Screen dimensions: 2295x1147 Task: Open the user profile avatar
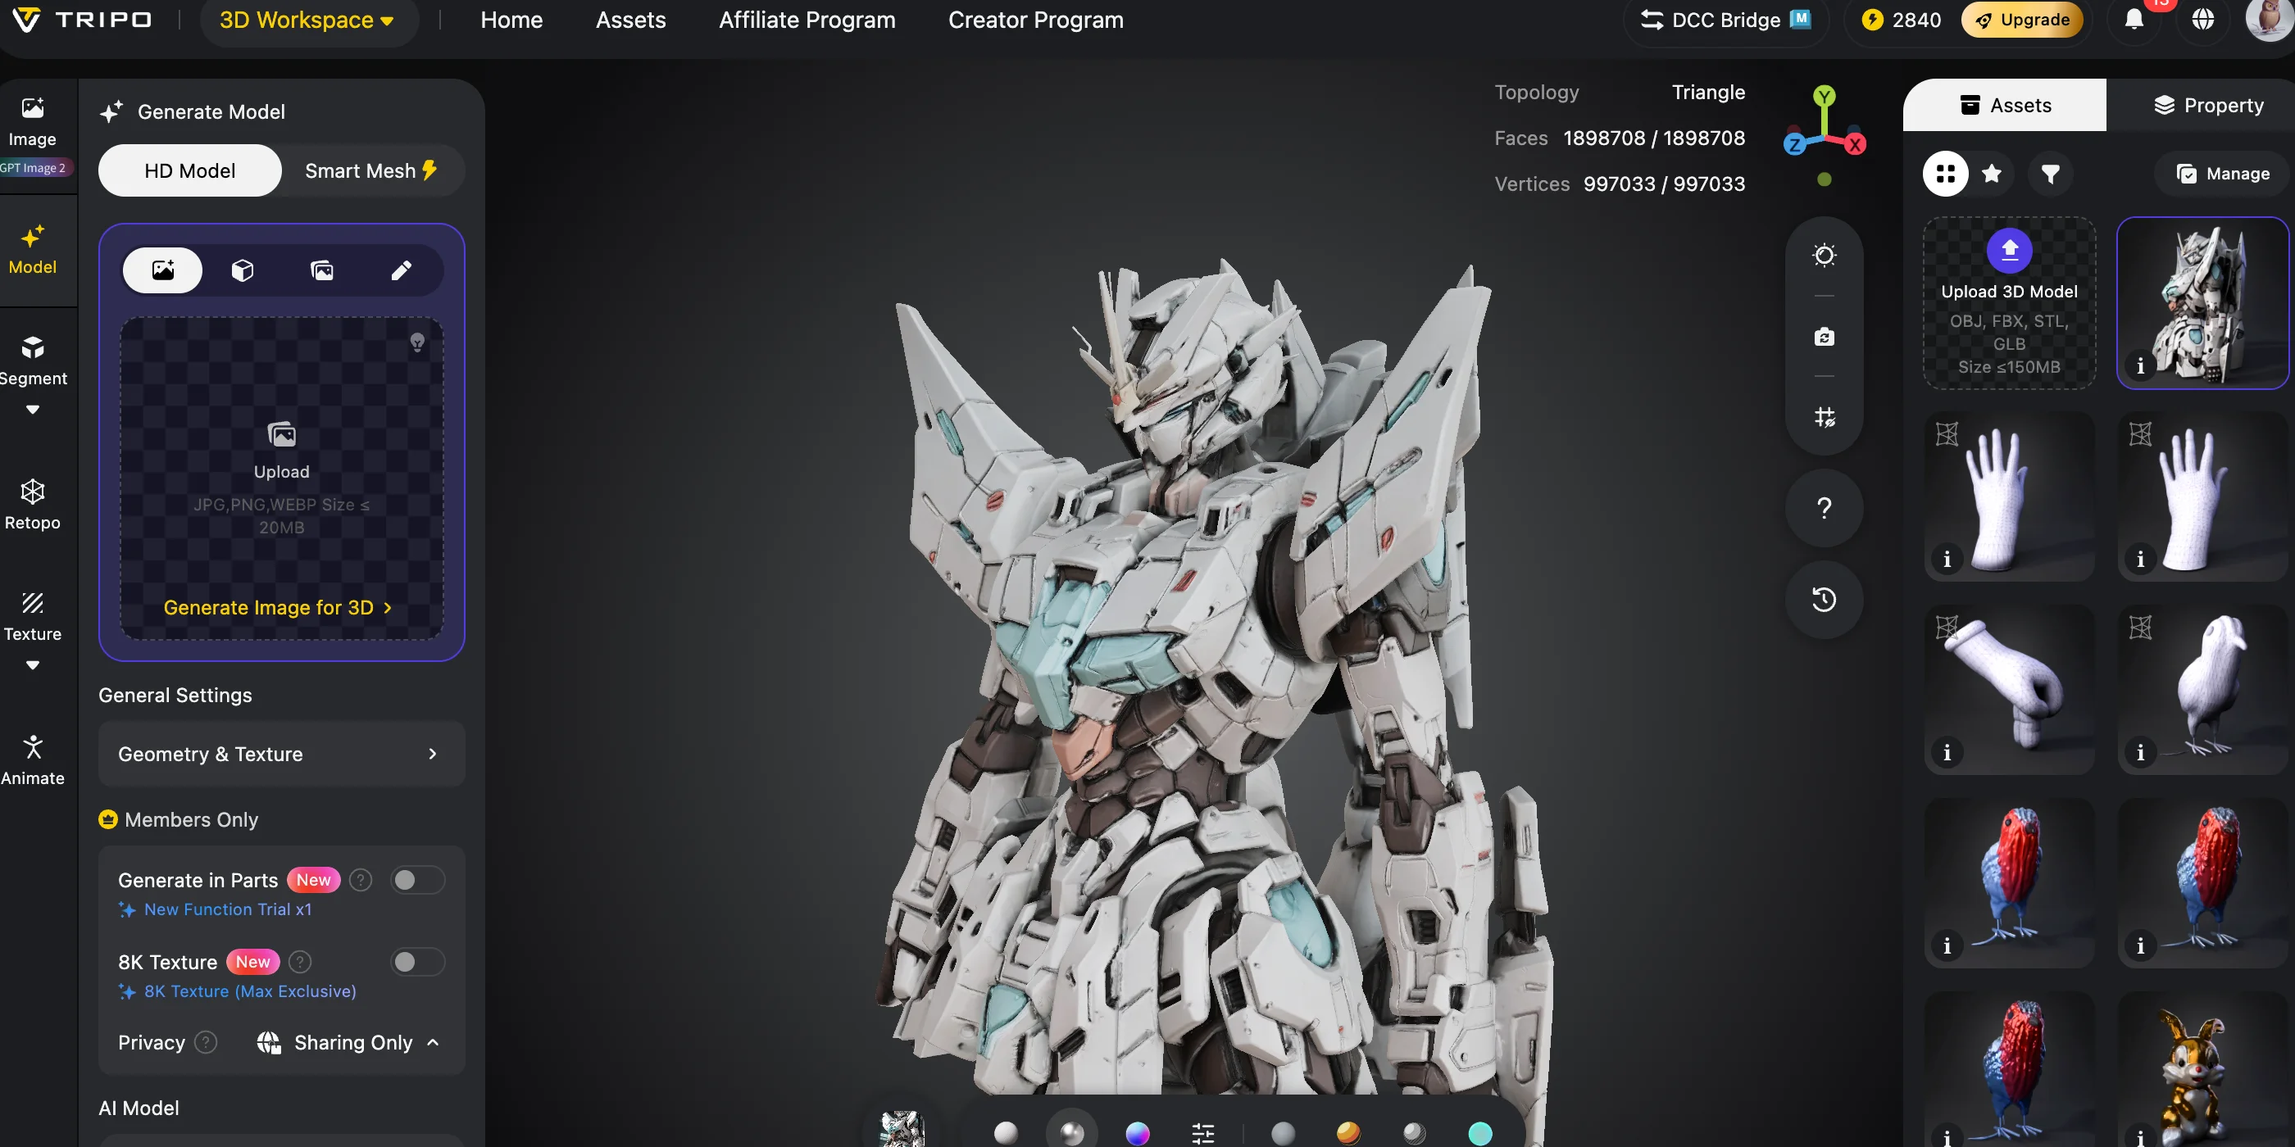click(x=2268, y=20)
